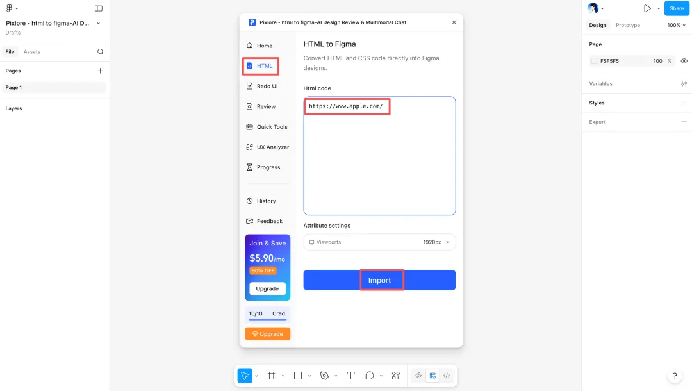Toggle page background visibility eye icon
Image resolution: width=692 pixels, height=391 pixels.
coord(684,61)
